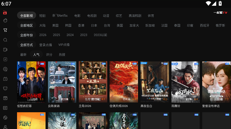Filter region by 美国
Image resolution: width=231 pixels, height=129 pixels.
(55, 25)
